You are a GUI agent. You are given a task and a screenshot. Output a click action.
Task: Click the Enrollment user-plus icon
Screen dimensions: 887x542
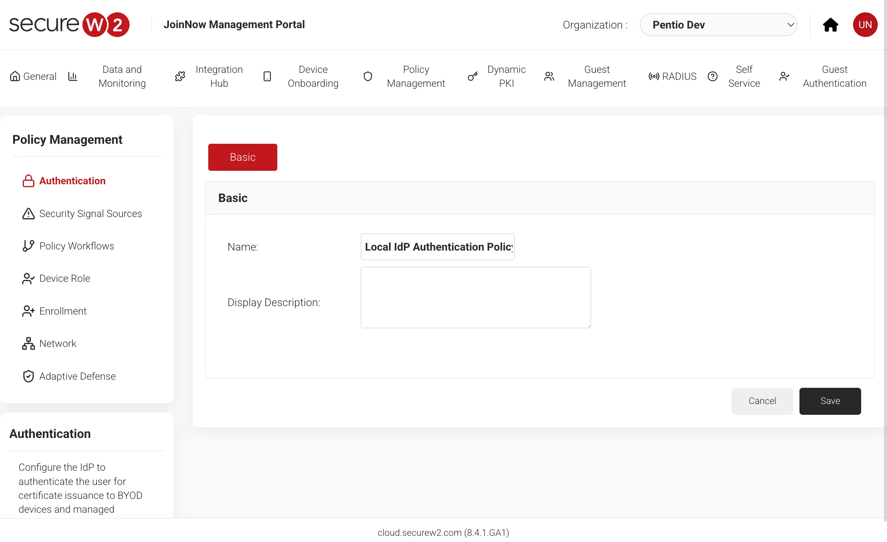29,311
